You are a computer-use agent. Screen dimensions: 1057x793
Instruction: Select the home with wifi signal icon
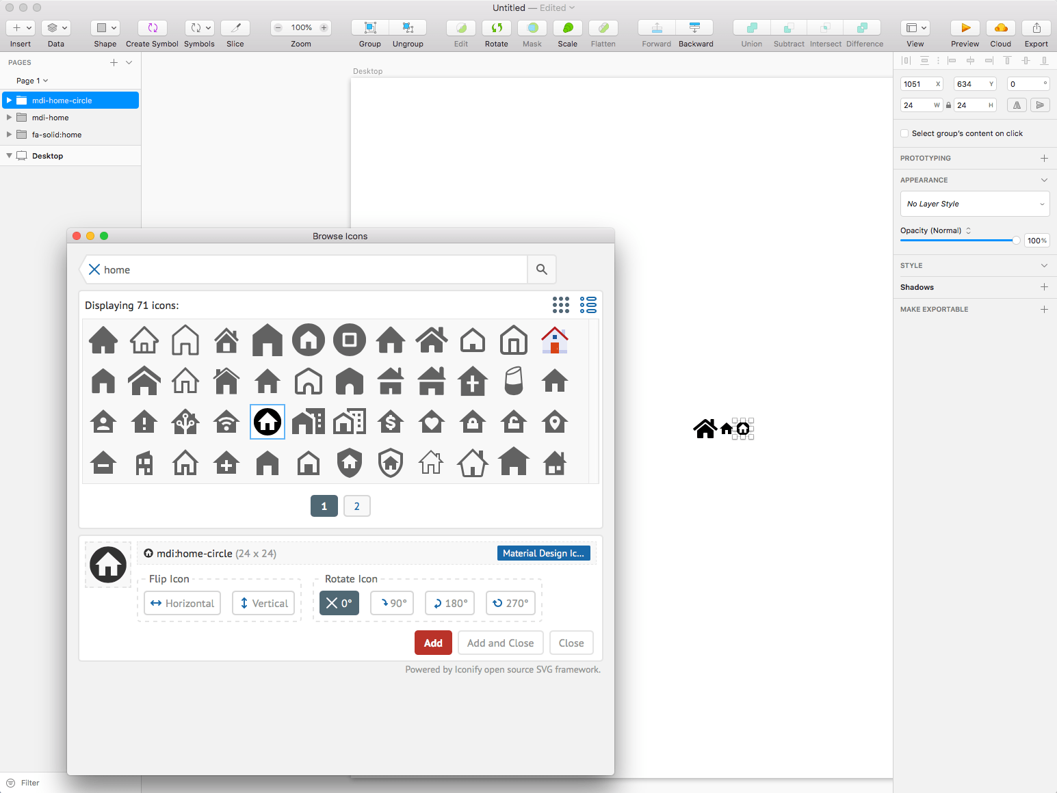(x=226, y=422)
